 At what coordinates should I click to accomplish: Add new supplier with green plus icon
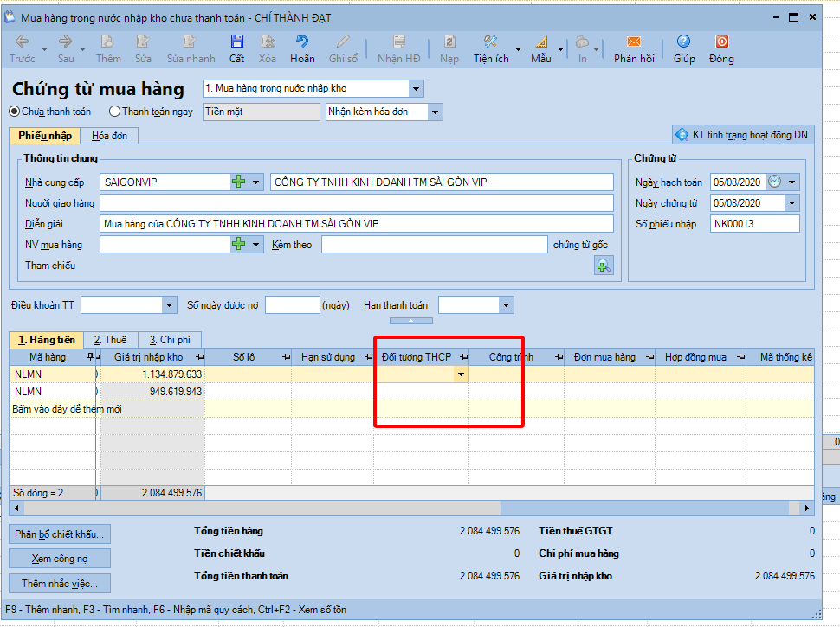238,182
